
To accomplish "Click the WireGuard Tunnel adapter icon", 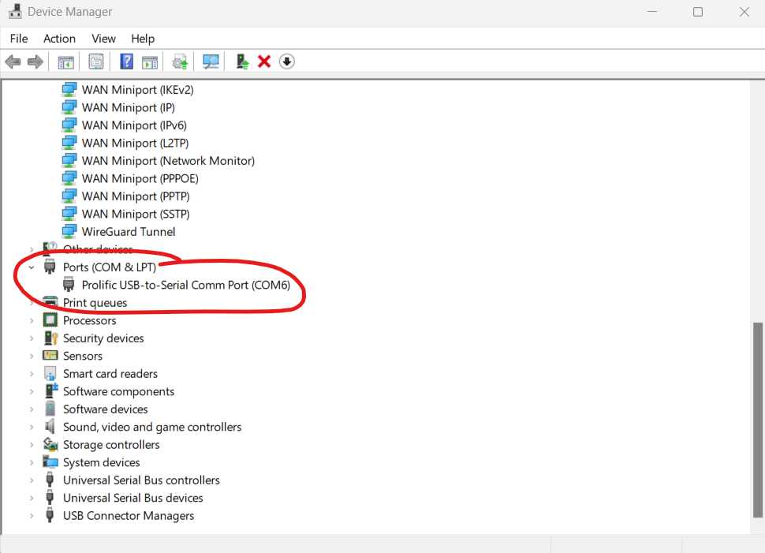I will pyautogui.click(x=69, y=232).
